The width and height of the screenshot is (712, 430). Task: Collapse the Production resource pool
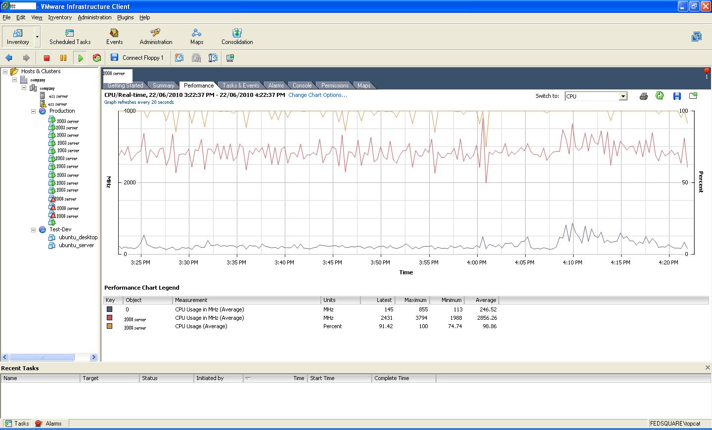point(34,111)
